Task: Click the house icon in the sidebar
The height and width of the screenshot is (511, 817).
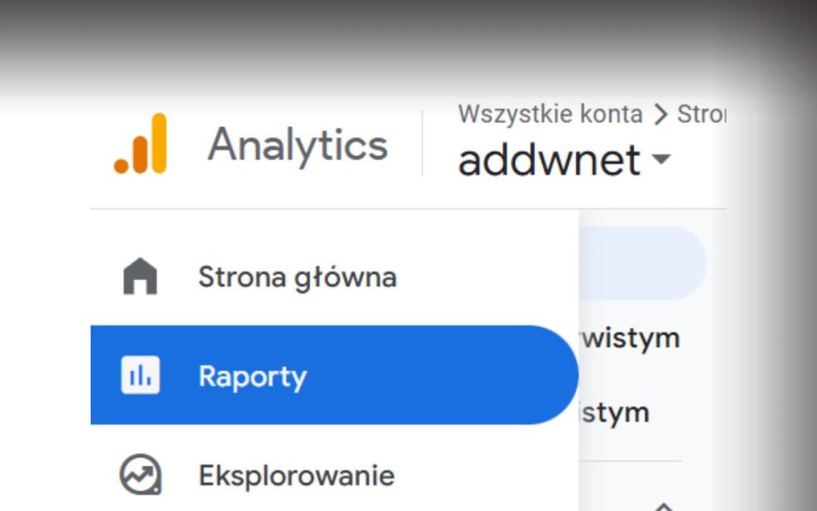Action: coord(141,276)
